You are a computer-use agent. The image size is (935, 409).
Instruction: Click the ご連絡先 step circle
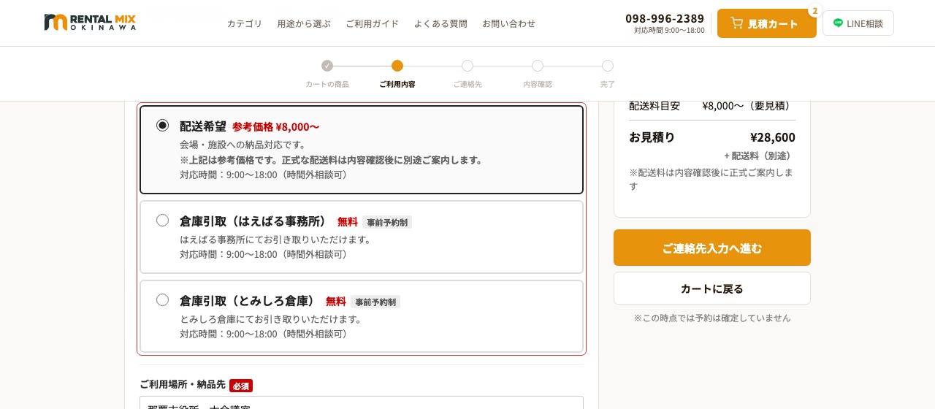click(x=467, y=66)
